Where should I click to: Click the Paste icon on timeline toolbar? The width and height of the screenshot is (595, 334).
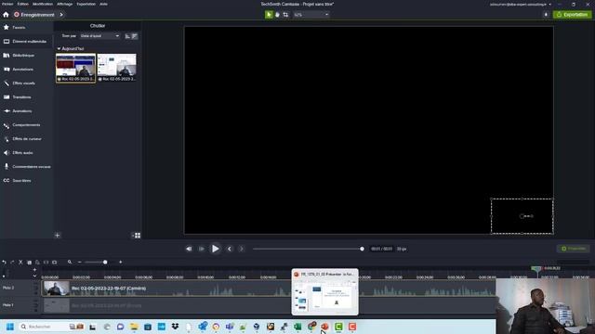(37, 262)
